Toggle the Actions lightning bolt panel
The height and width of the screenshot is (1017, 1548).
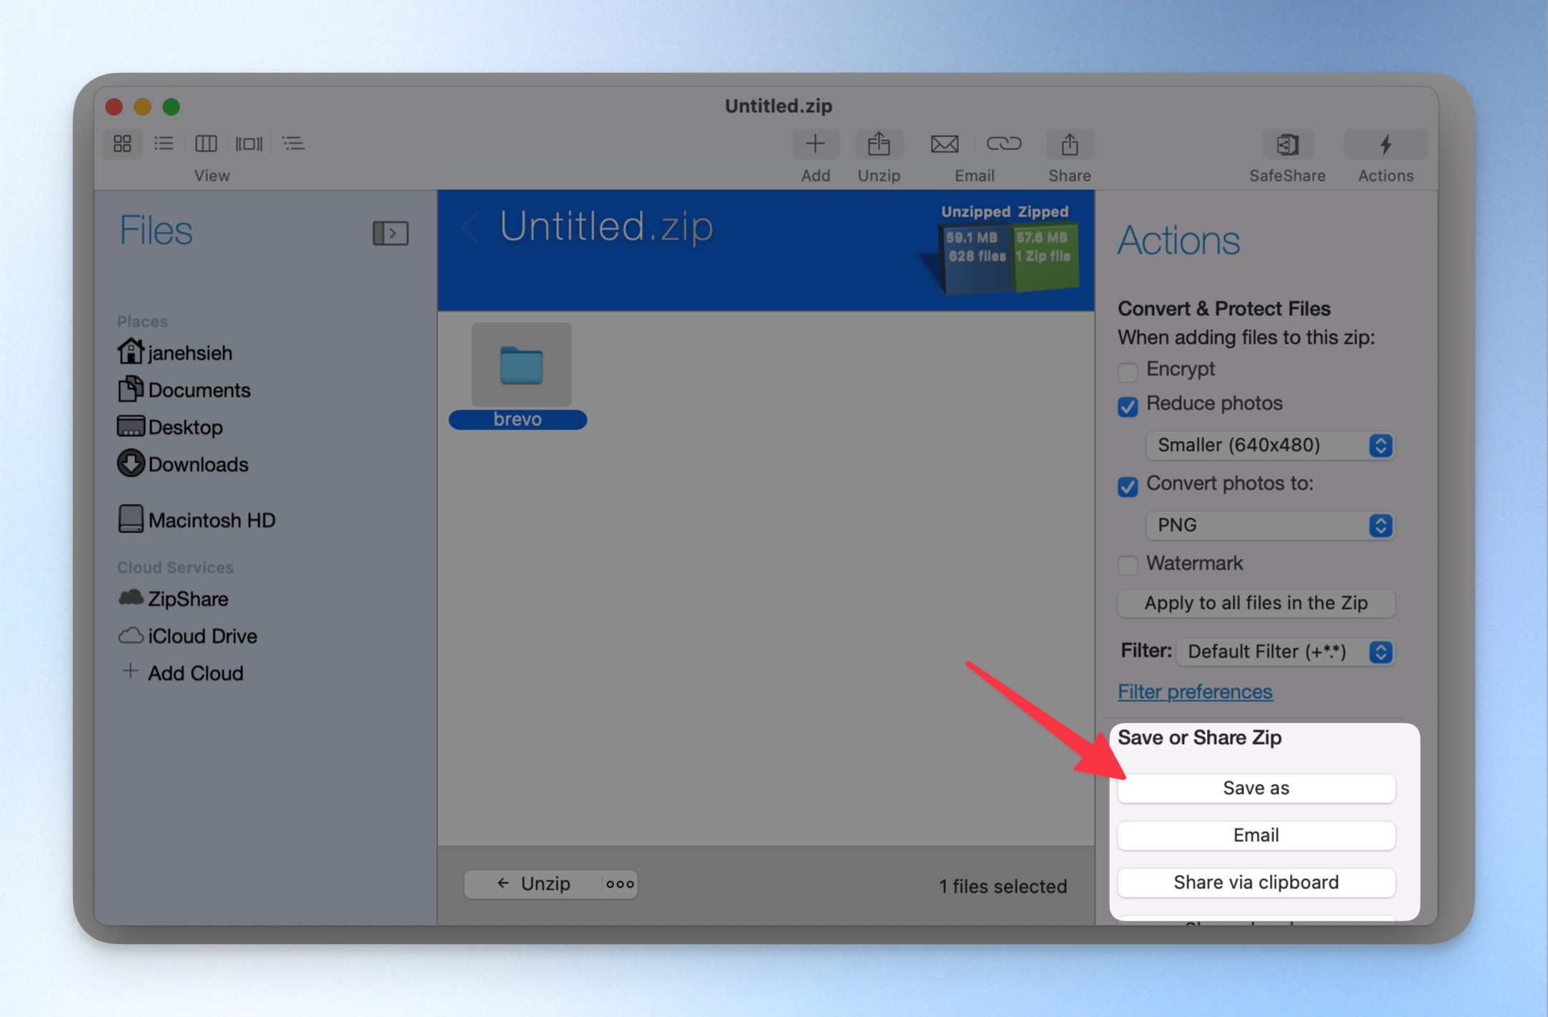click(1385, 144)
